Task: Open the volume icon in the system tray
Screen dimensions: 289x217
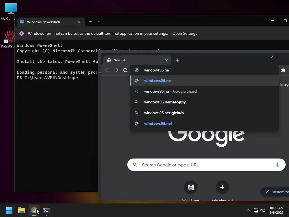Action: (x=263, y=210)
